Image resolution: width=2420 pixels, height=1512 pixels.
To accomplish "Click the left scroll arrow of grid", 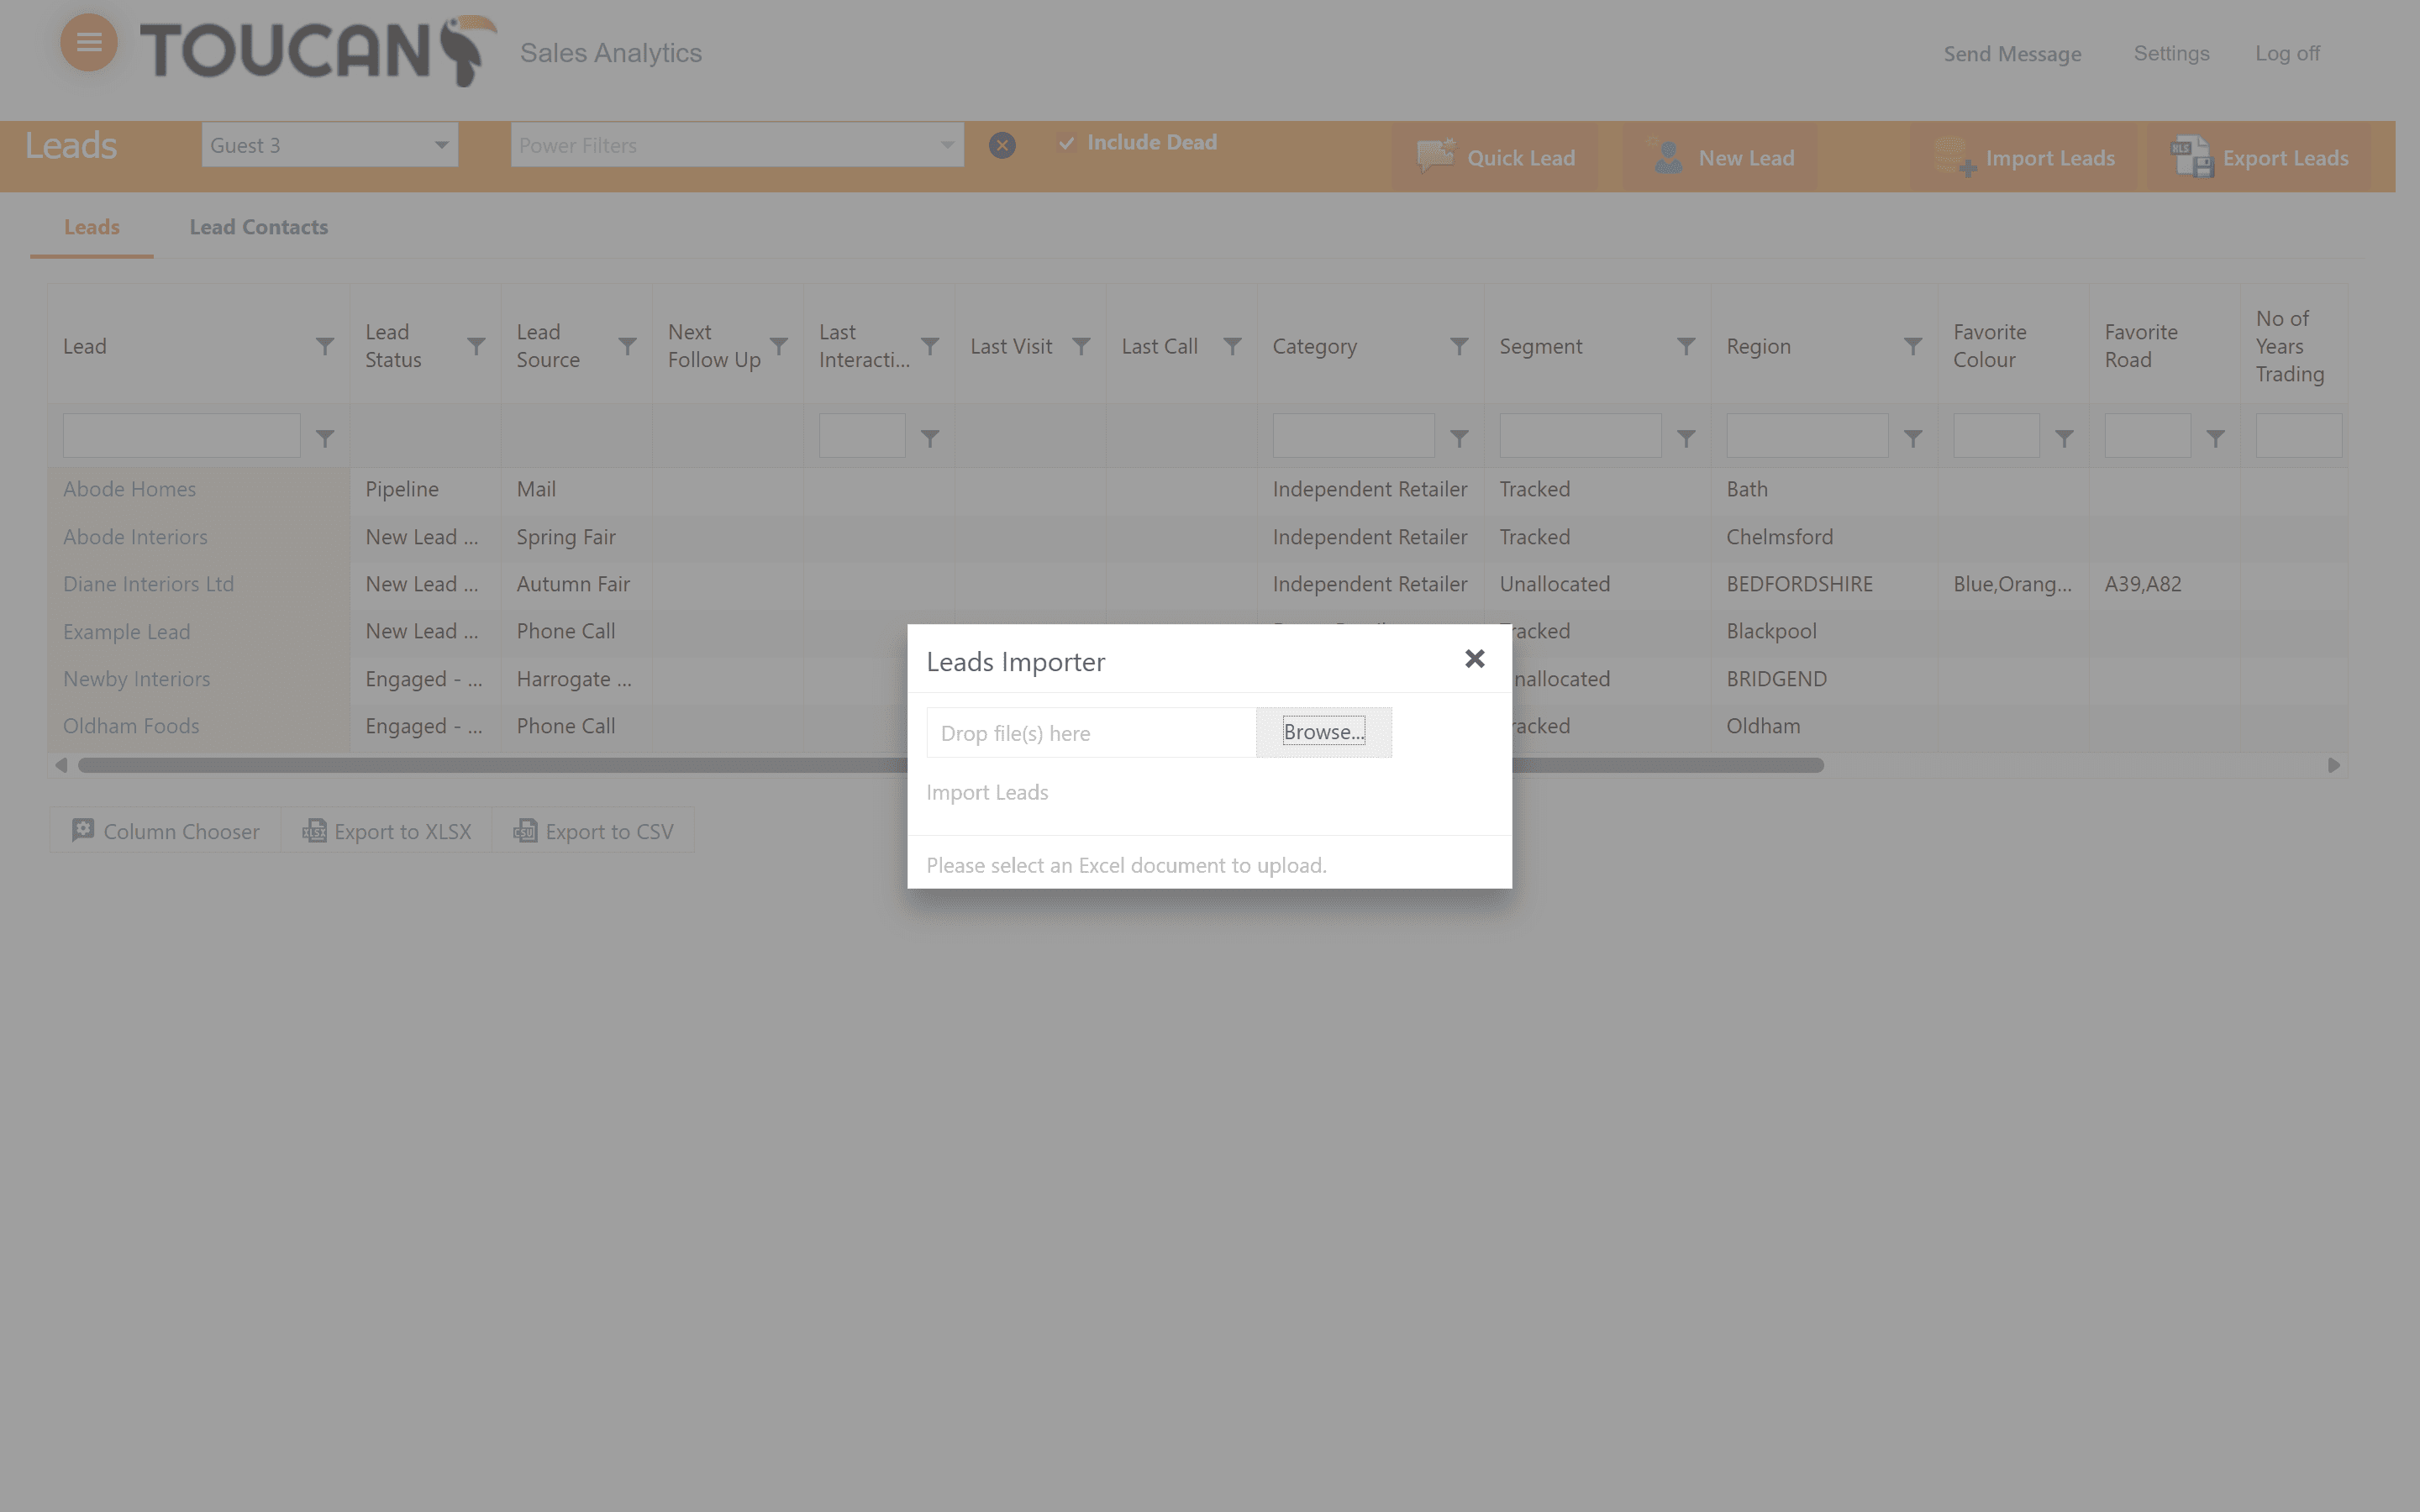I will click(61, 765).
